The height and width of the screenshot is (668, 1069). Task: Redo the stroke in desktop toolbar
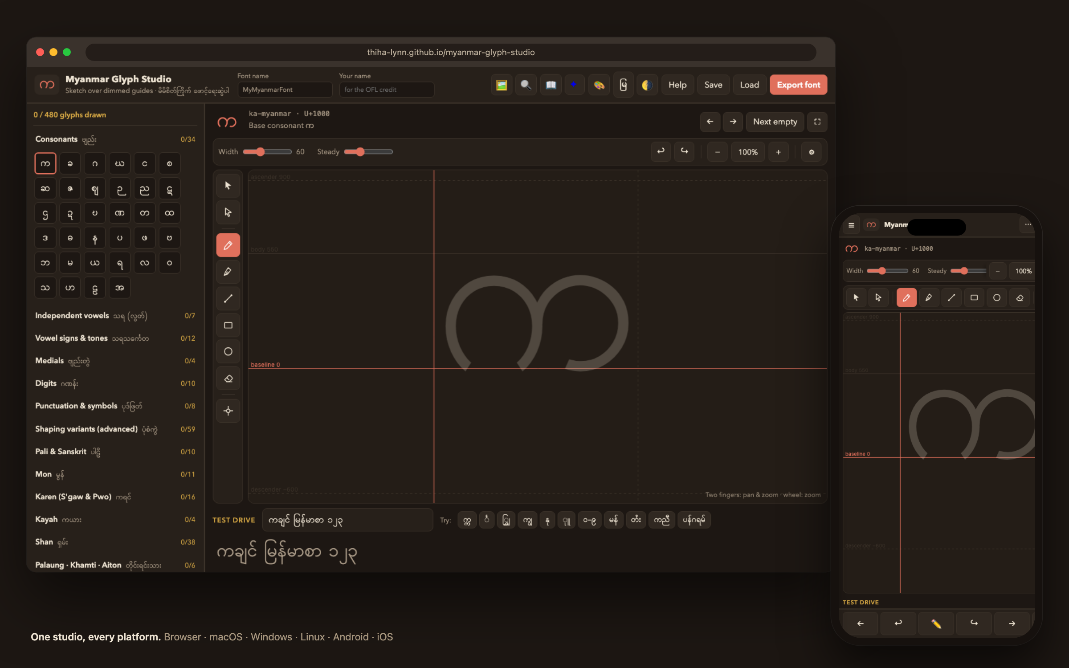pyautogui.click(x=684, y=152)
